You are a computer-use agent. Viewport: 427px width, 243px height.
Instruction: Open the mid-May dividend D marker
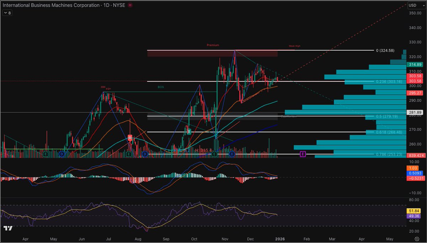[x=62, y=154]
